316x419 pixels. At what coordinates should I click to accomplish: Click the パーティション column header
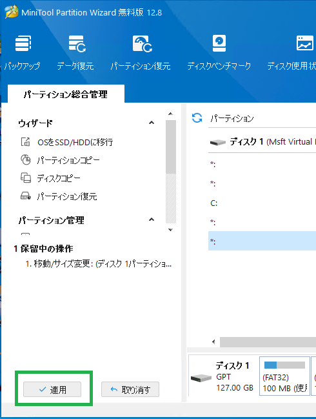[232, 118]
